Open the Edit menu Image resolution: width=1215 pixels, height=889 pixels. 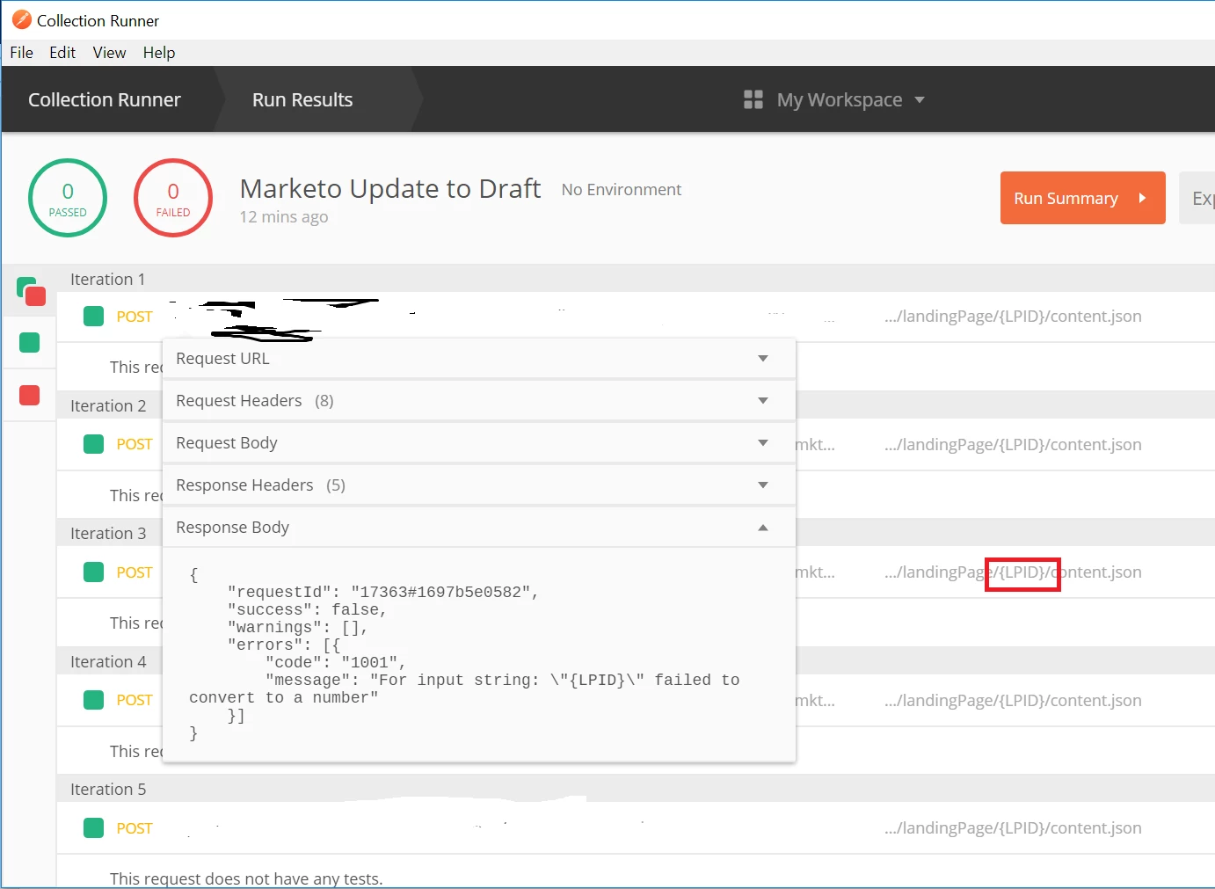[x=62, y=53]
